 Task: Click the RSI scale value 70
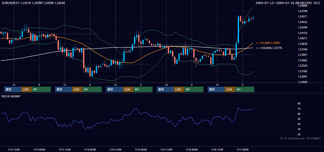(299, 109)
